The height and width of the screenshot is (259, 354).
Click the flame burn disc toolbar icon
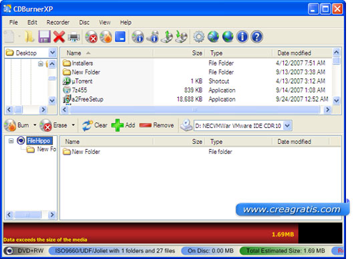click(x=106, y=37)
